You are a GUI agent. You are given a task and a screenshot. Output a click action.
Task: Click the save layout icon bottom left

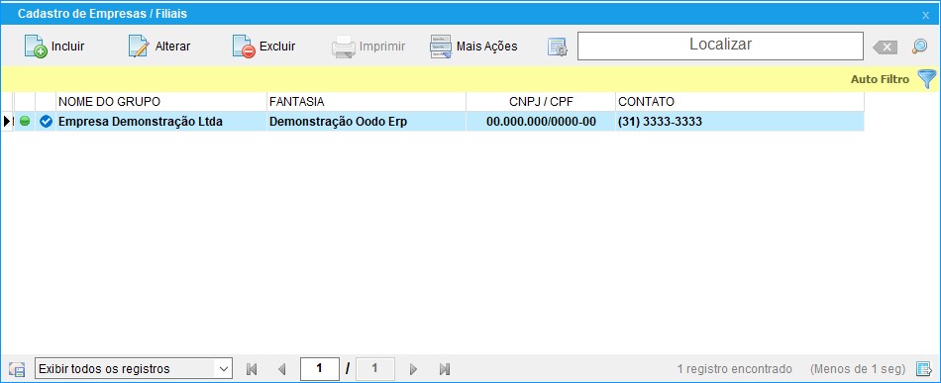(17, 369)
